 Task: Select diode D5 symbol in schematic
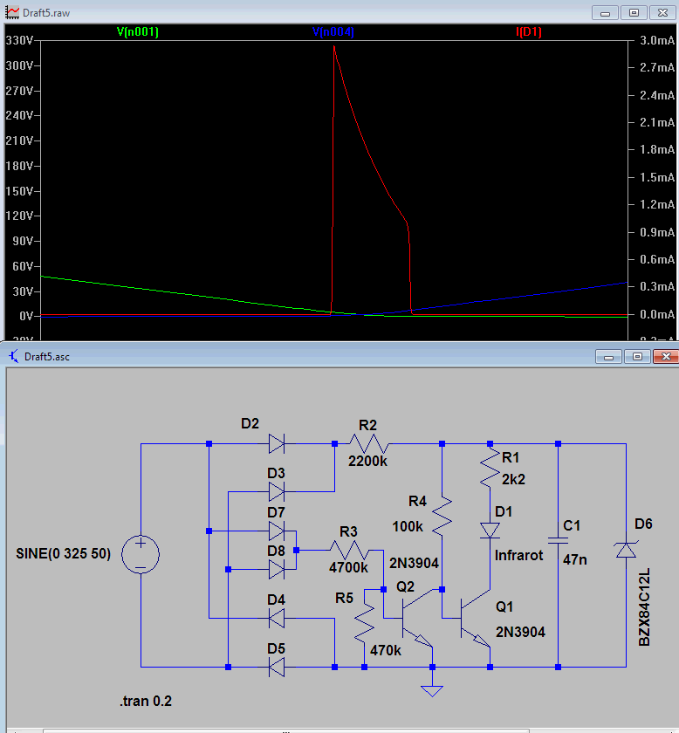click(x=277, y=667)
